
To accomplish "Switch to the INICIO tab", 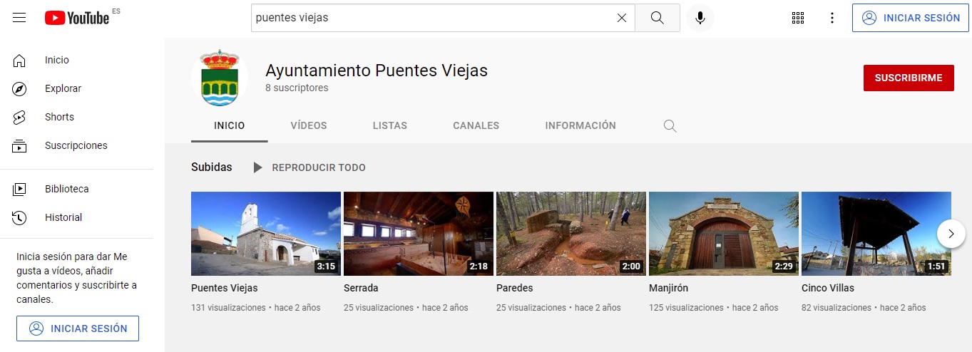I will pyautogui.click(x=230, y=125).
